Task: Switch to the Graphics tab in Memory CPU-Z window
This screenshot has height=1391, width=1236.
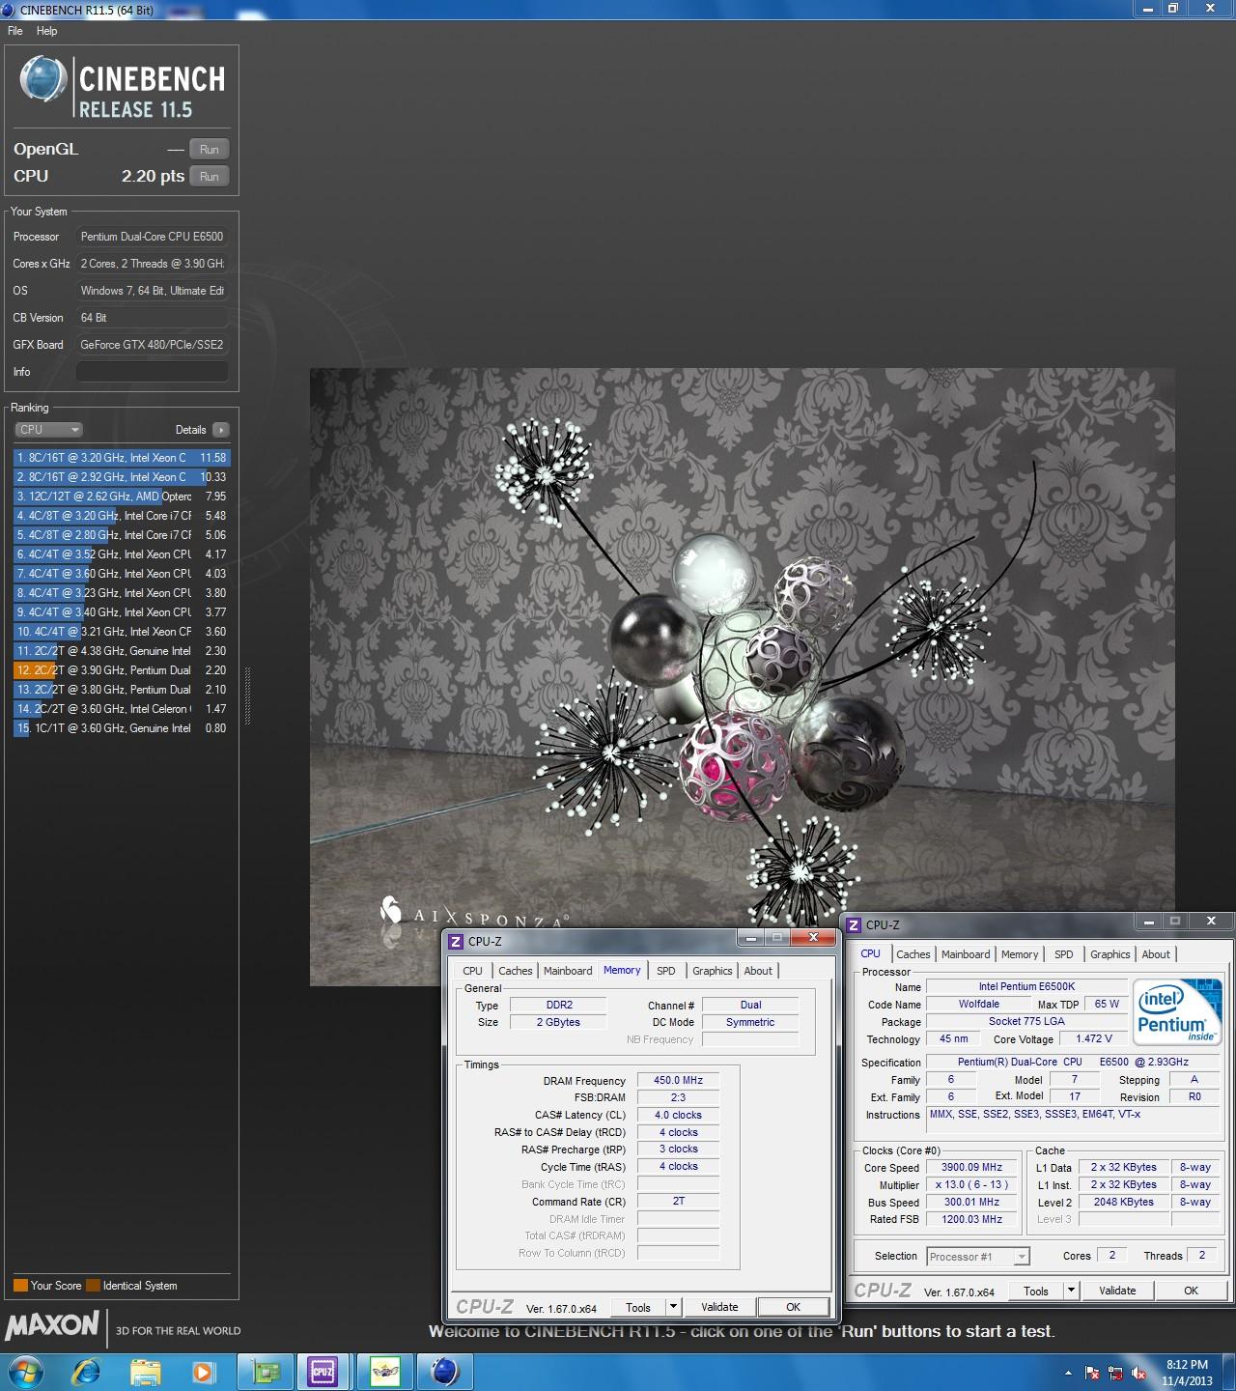Action: pos(713,971)
